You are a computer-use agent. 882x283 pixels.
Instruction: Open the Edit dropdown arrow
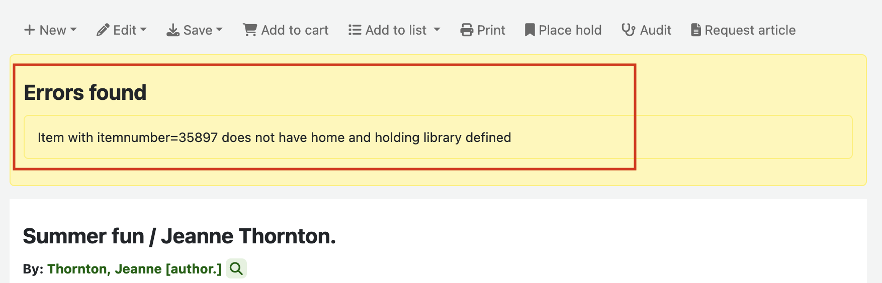tap(143, 30)
